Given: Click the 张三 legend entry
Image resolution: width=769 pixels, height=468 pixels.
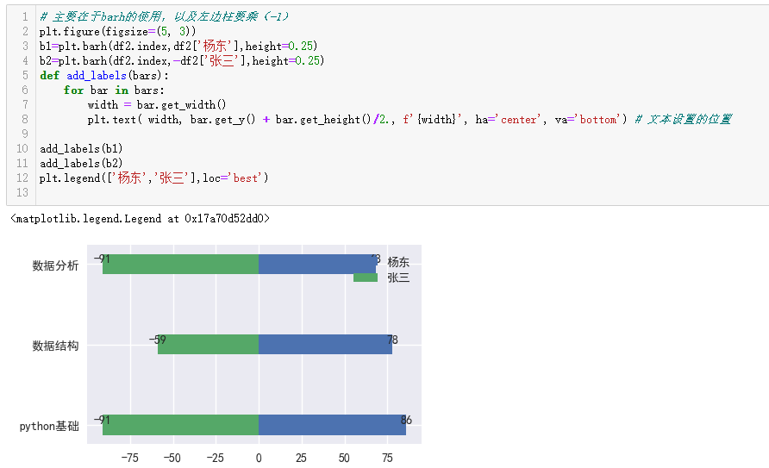Looking at the screenshot, I should [x=398, y=278].
